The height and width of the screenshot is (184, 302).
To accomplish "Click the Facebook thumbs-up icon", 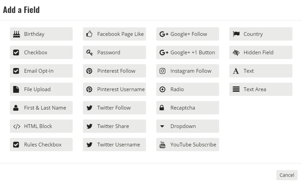I will [x=89, y=34].
